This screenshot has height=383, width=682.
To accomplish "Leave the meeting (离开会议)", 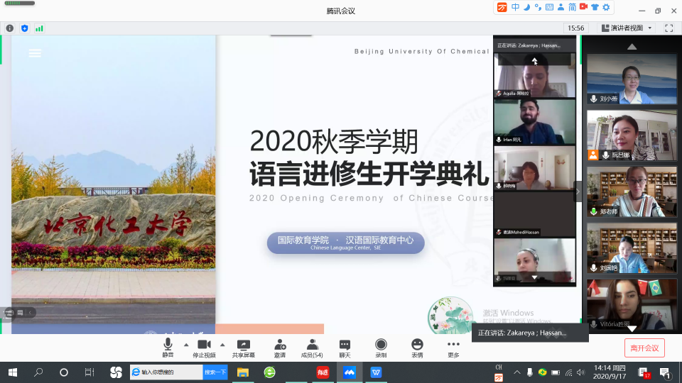I will (x=644, y=348).
